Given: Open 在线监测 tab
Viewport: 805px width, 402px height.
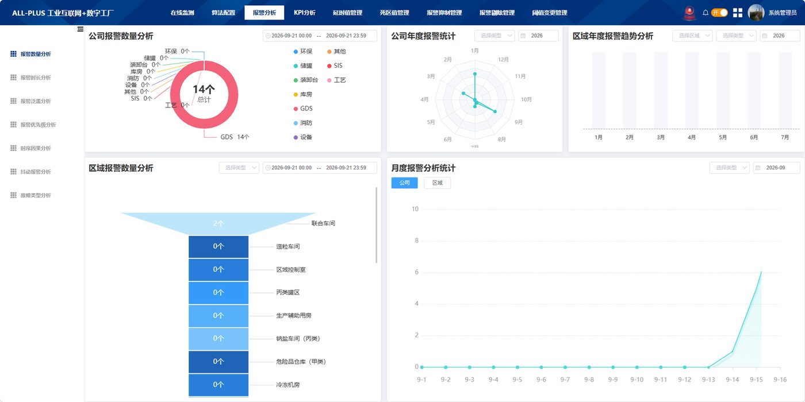Looking at the screenshot, I should point(182,13).
